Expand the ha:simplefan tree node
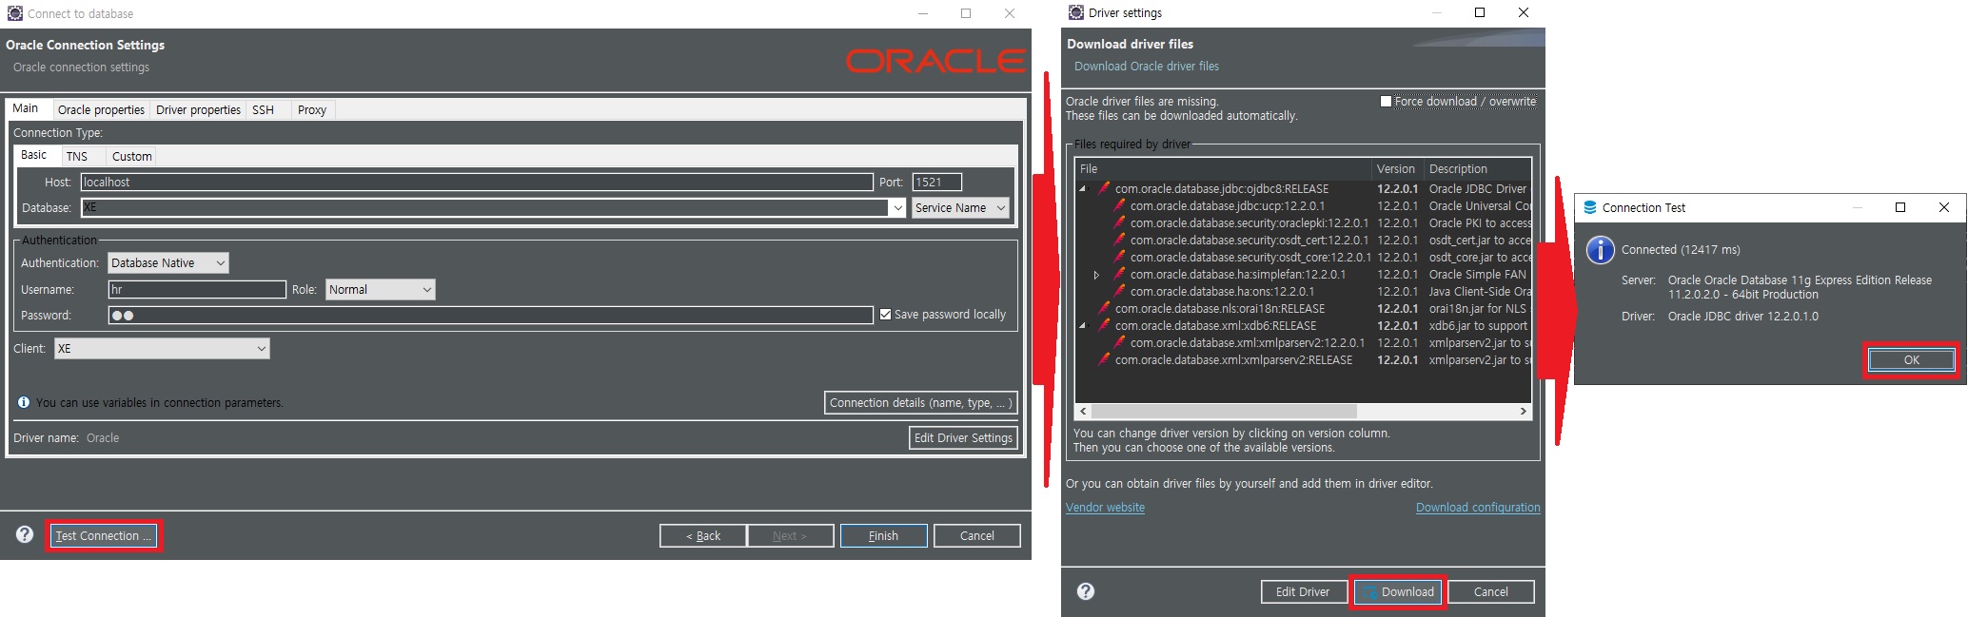Viewport: 1968px width, 617px height. 1096,275
